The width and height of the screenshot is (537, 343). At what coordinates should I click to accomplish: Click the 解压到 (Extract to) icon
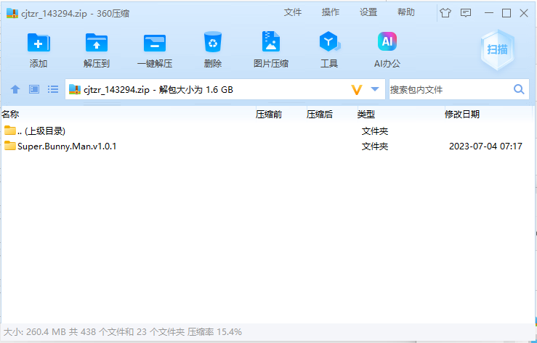click(96, 42)
